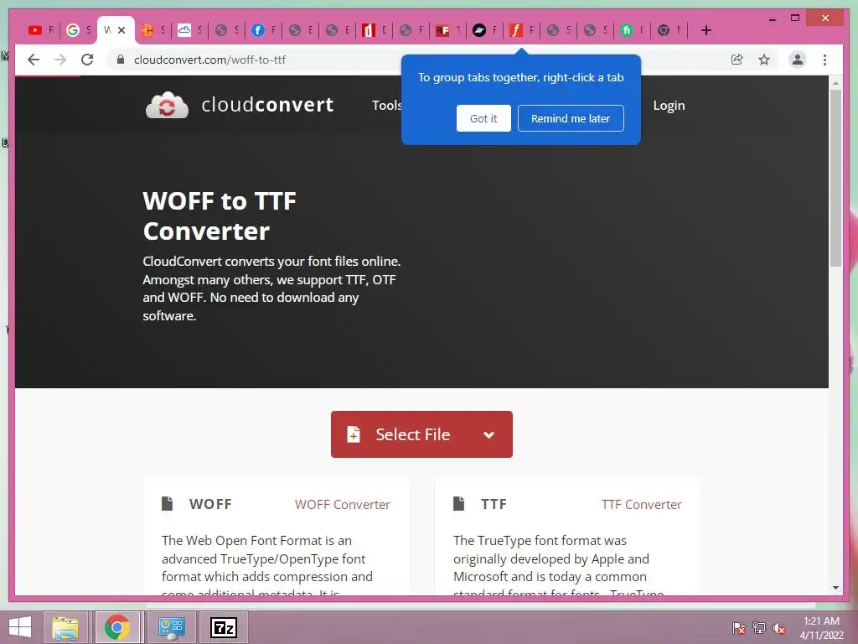This screenshot has height=644, width=858.
Task: Dismiss the tab group tip with Got it
Action: click(x=483, y=118)
